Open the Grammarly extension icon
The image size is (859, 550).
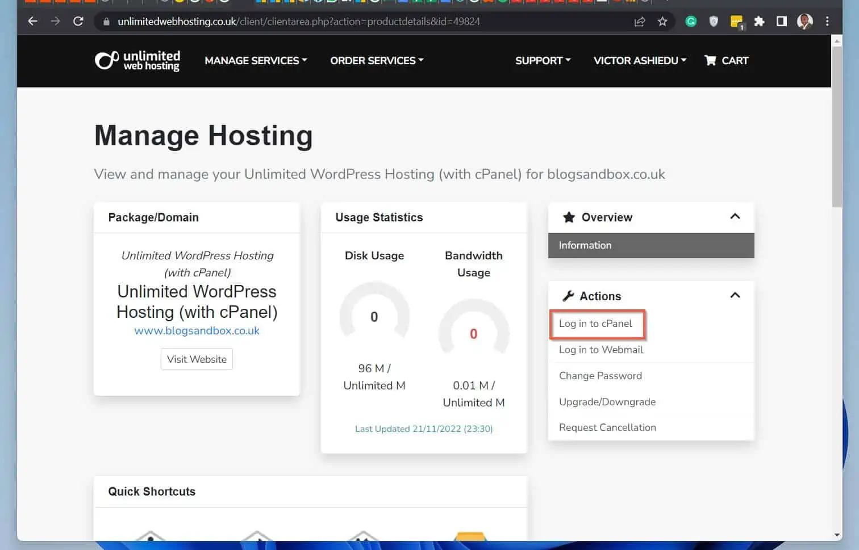pos(691,22)
